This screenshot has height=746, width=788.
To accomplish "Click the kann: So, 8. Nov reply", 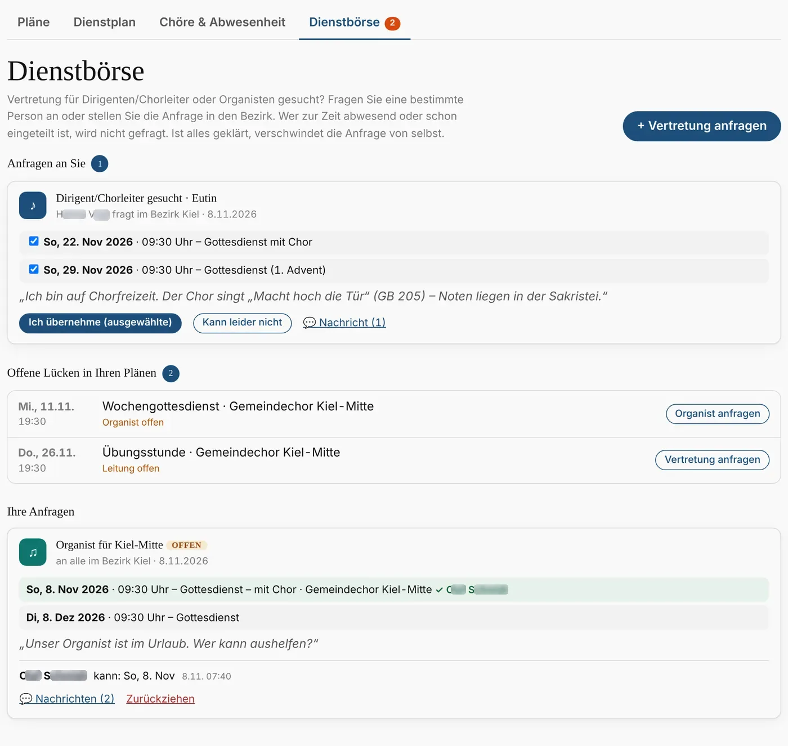I will click(134, 676).
